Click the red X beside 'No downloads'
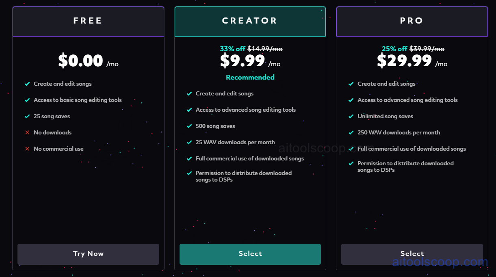 [27, 132]
